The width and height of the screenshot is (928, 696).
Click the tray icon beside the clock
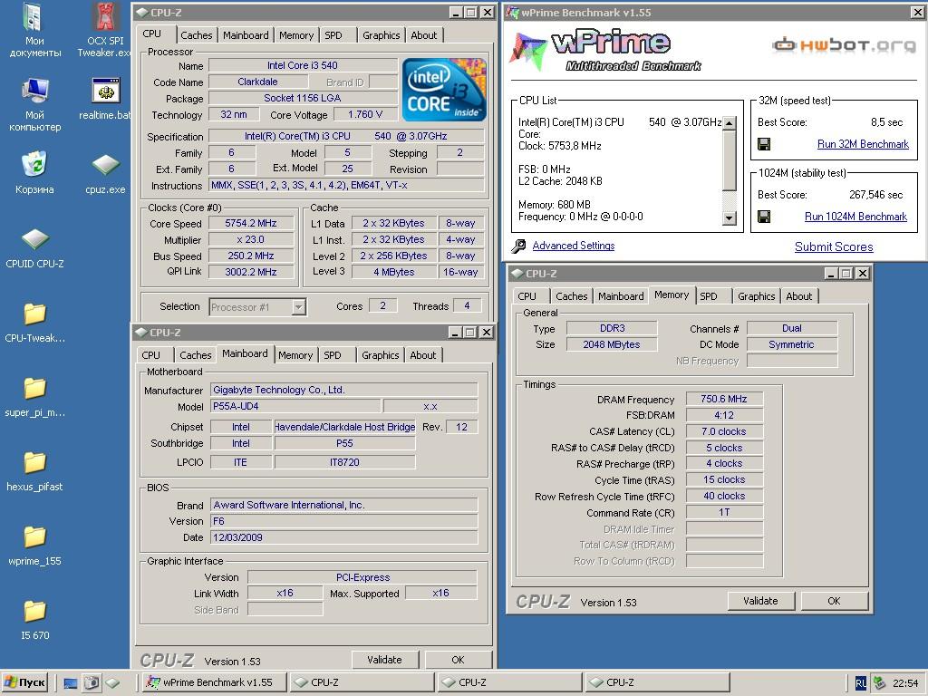pos(879,683)
